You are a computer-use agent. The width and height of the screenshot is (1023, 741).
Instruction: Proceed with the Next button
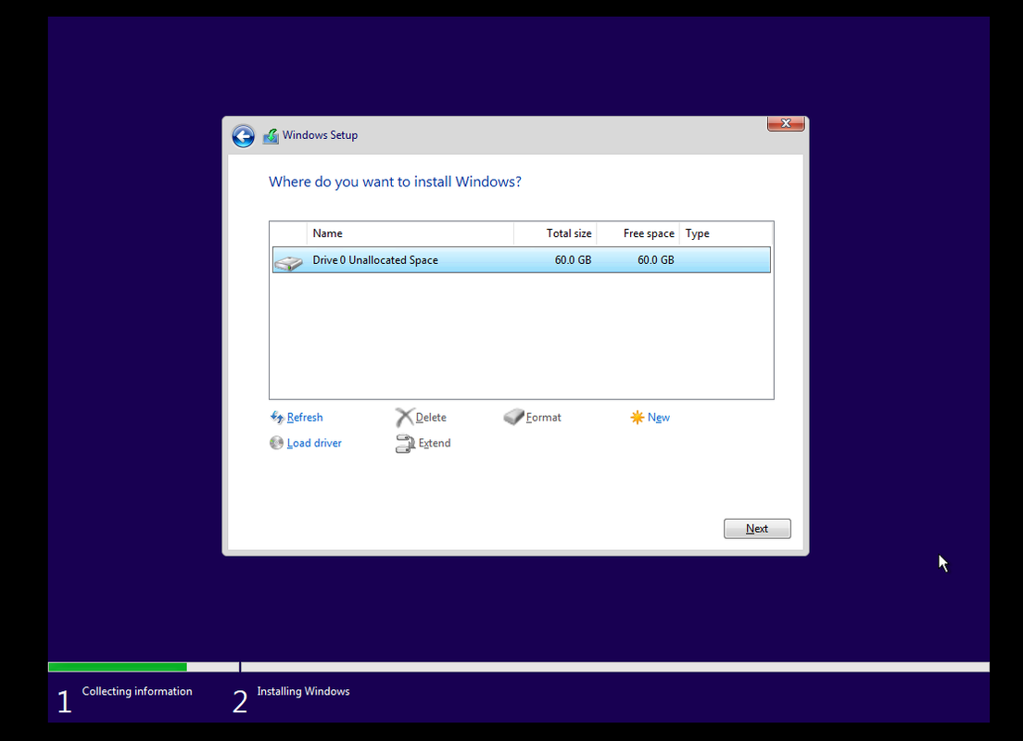(x=757, y=528)
